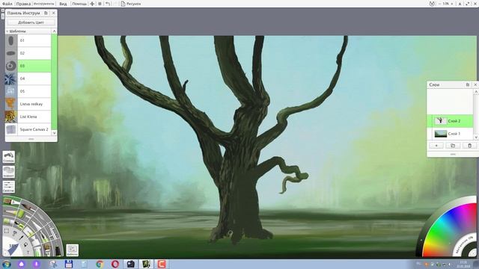This screenshot has width=479, height=269.
Task: Open the Помощь menu
Action: 79,4
